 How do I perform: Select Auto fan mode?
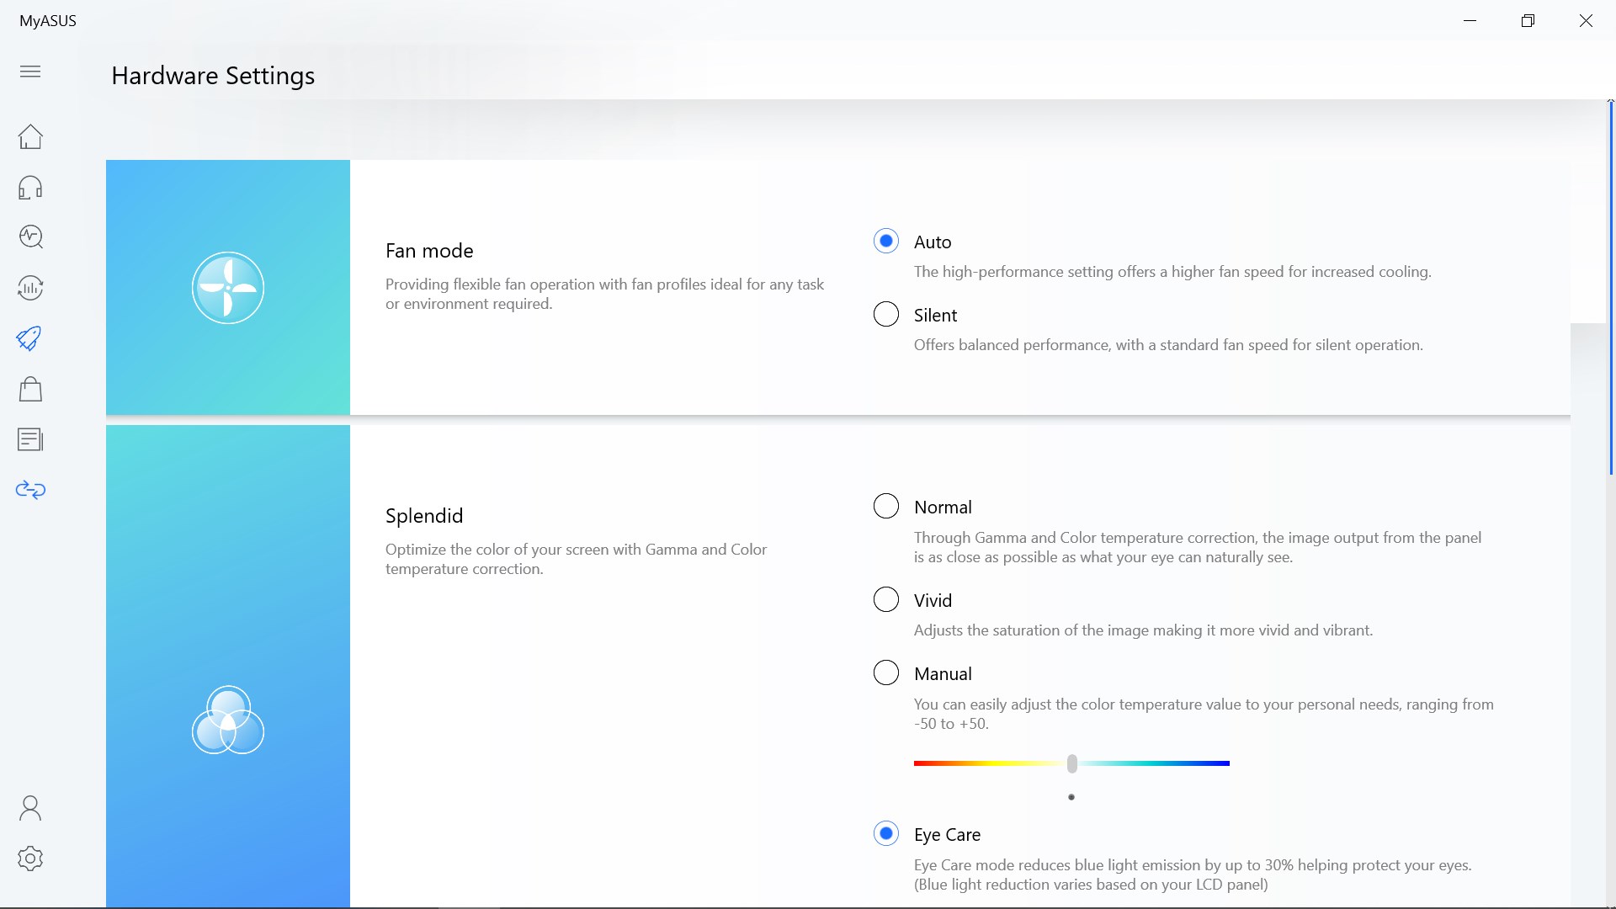[886, 242]
